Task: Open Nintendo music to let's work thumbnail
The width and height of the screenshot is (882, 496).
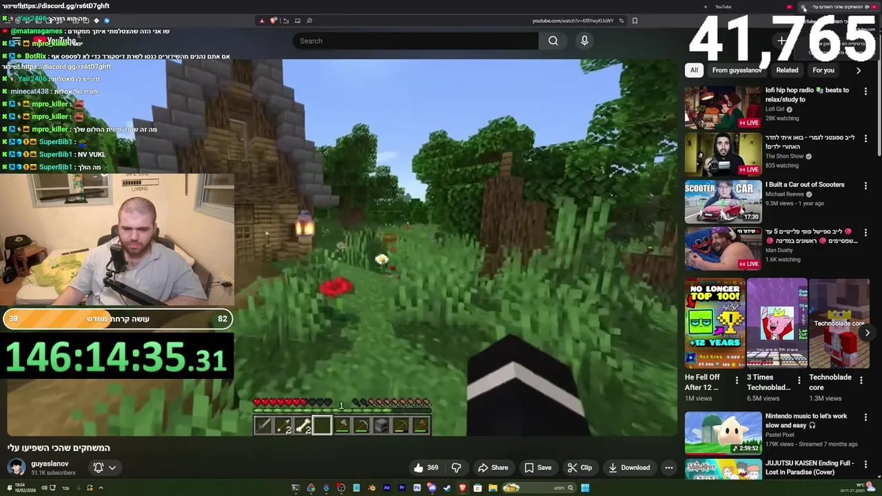Action: [723, 433]
